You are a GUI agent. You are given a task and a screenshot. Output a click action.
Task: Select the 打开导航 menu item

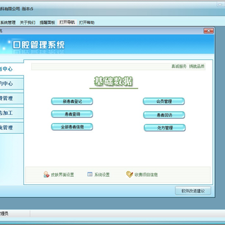click(x=67, y=22)
